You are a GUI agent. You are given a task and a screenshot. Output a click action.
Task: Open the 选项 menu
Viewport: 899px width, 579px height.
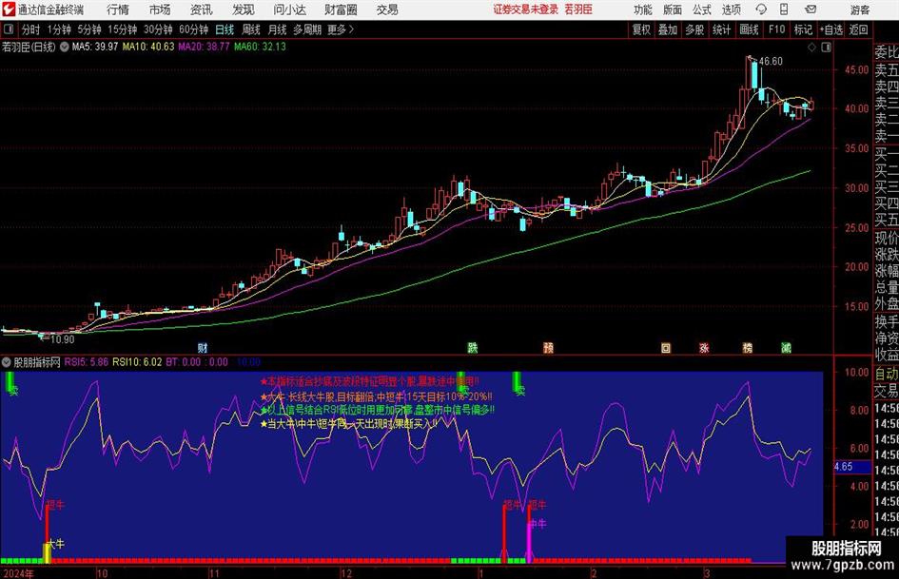[x=731, y=10]
